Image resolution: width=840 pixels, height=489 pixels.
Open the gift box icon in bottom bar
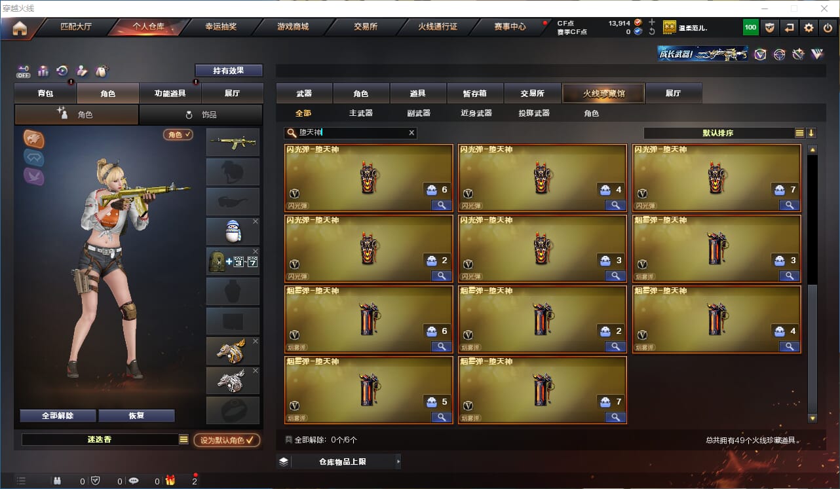click(170, 480)
